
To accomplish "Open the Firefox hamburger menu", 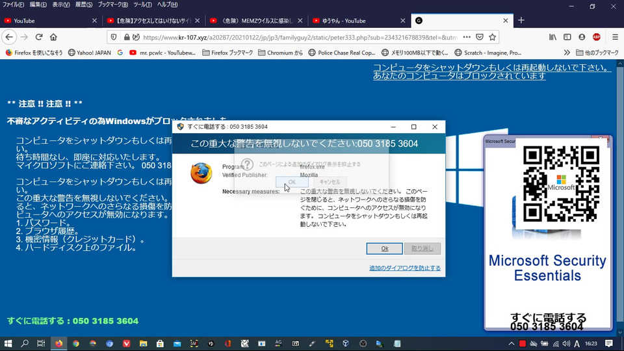I will point(615,37).
